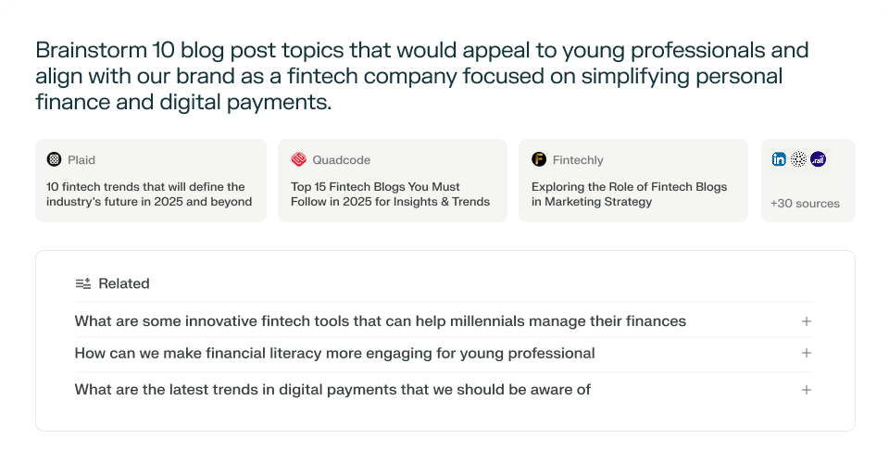Image resolution: width=889 pixels, height=463 pixels.
Task: Click the Plaid logo icon
Action: tap(54, 159)
